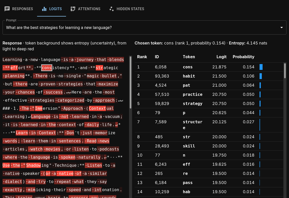Click the 'pass' token cell
This screenshot has height=198, width=289.
(x=188, y=183)
